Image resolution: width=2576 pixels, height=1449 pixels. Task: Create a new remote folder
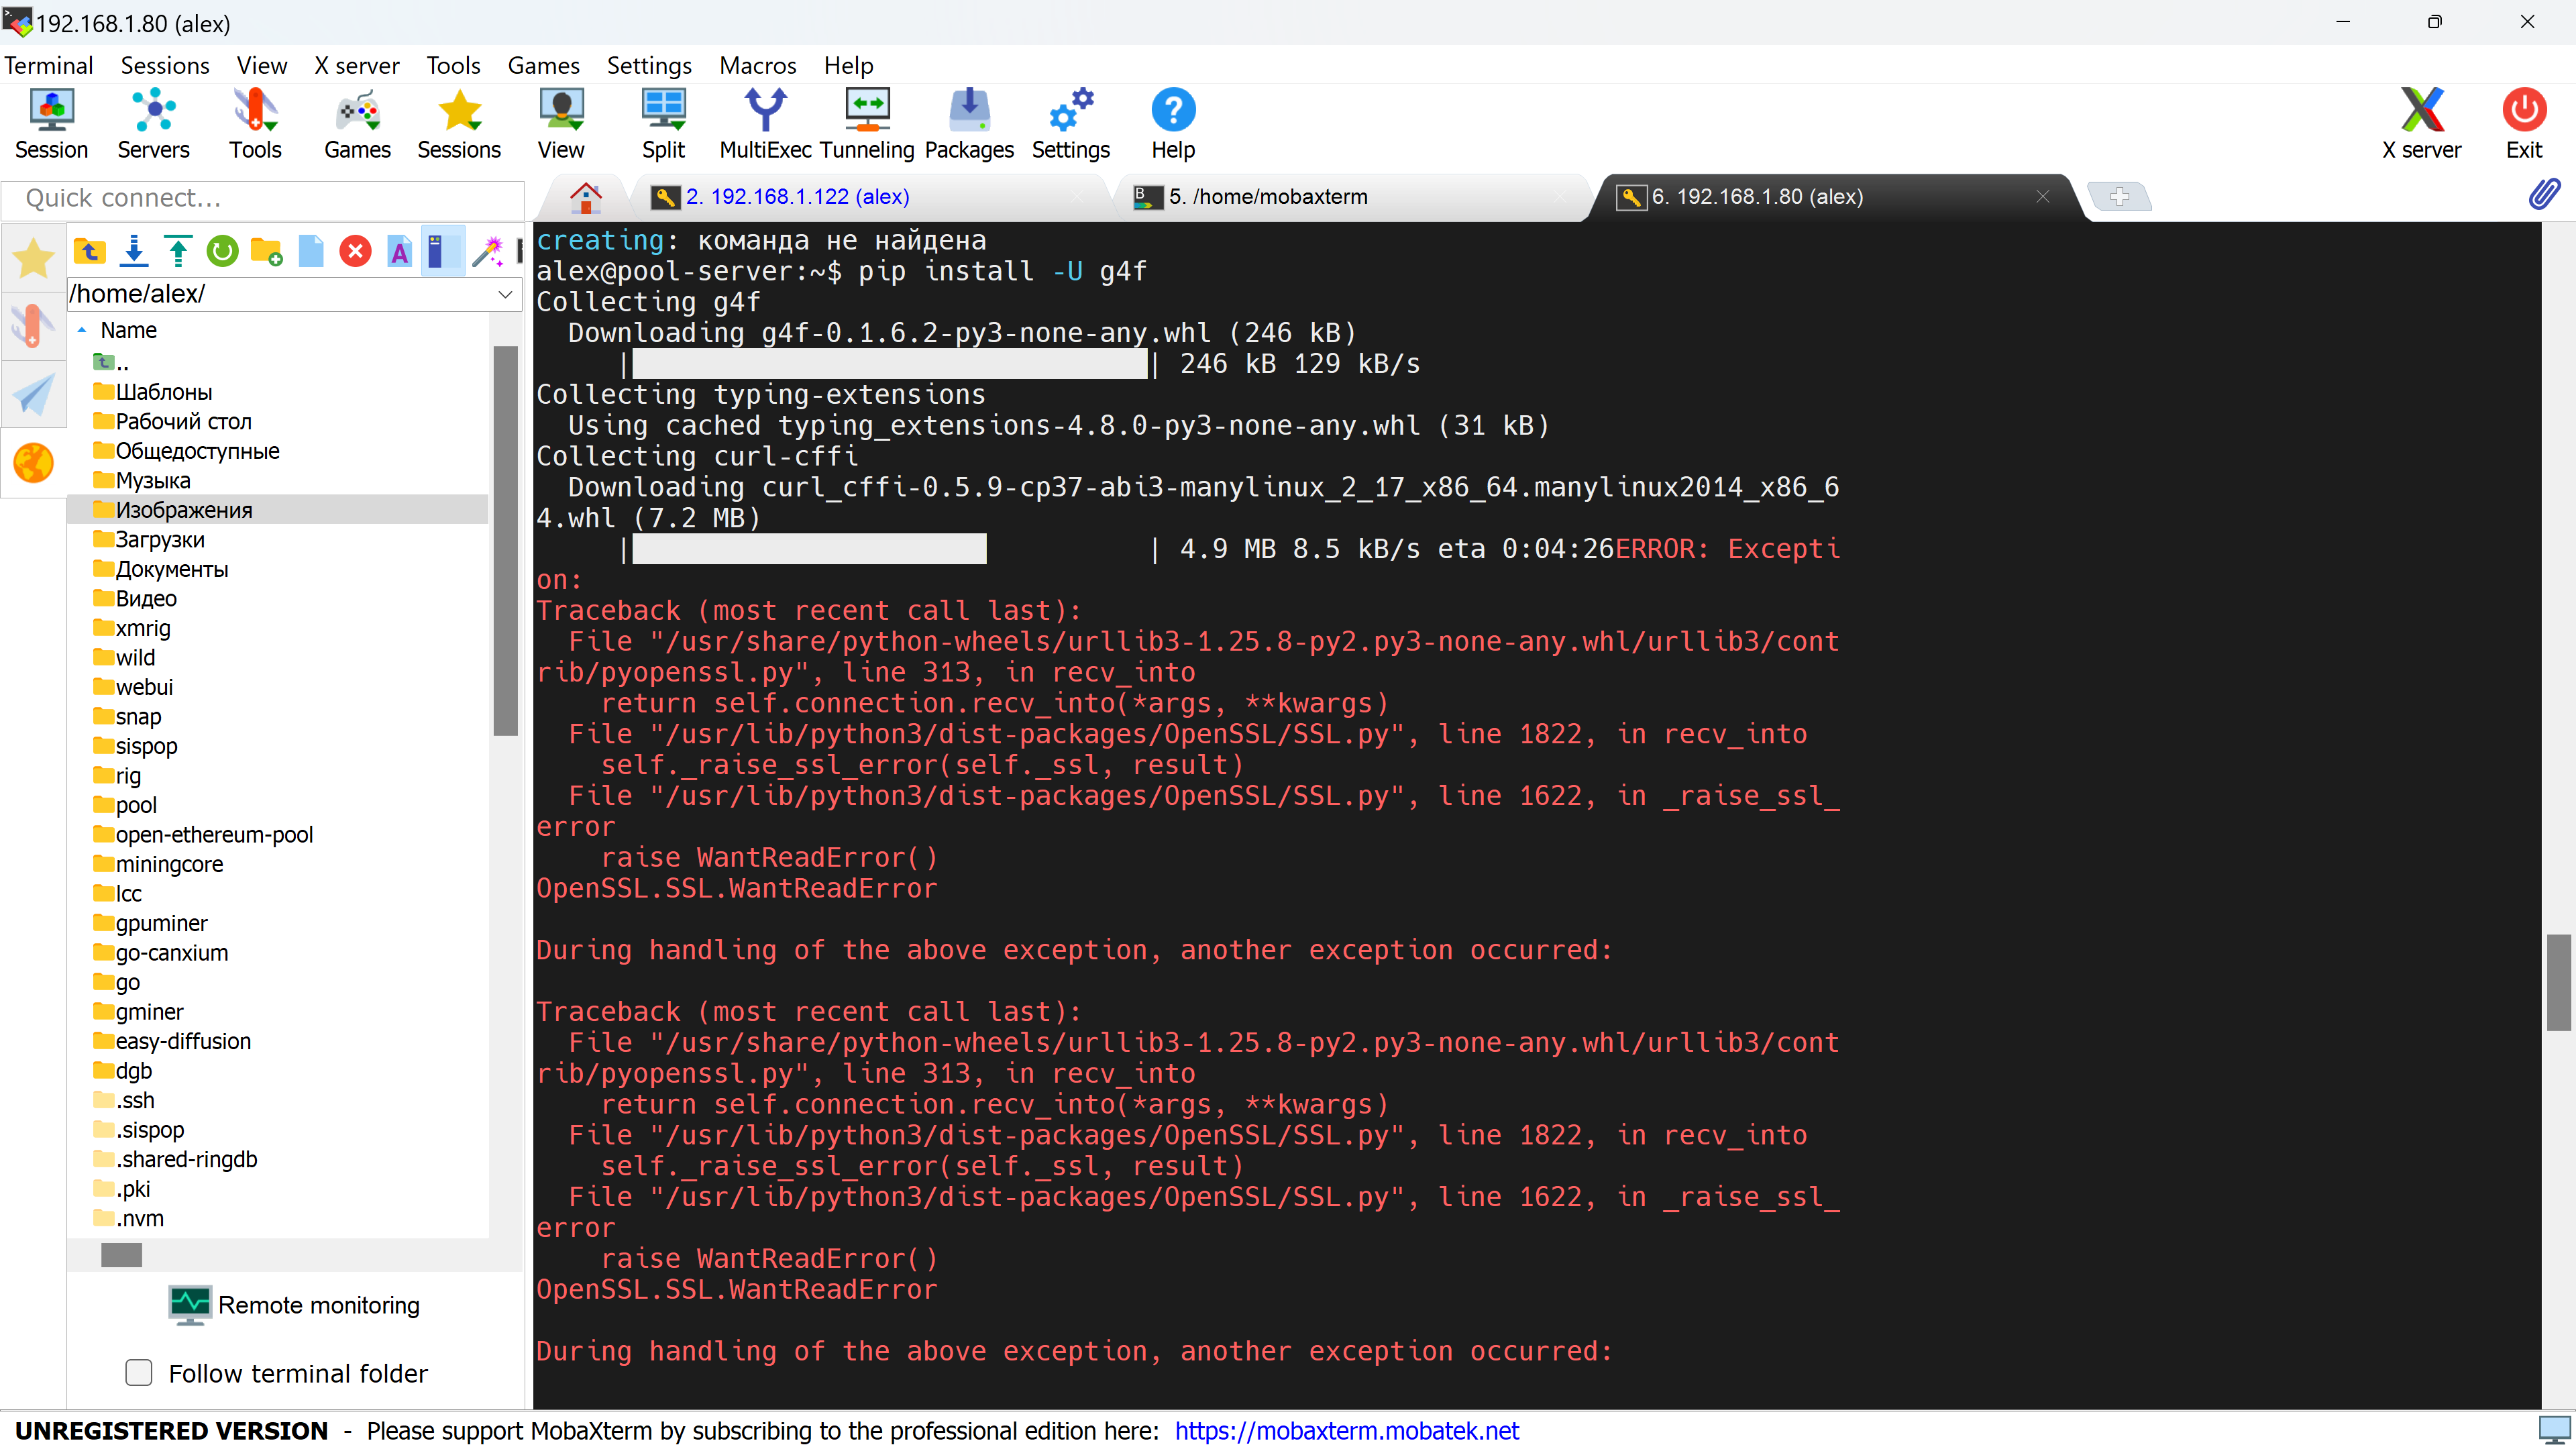(266, 251)
